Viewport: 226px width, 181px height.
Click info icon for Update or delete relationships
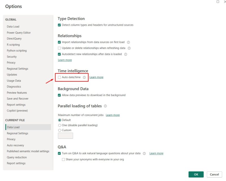tap(129, 48)
